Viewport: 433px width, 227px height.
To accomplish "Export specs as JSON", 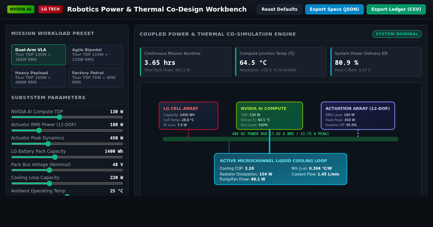I will click(x=334, y=9).
